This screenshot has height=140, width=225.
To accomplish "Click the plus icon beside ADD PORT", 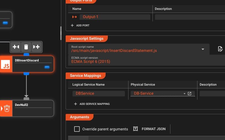I will click(72, 26).
